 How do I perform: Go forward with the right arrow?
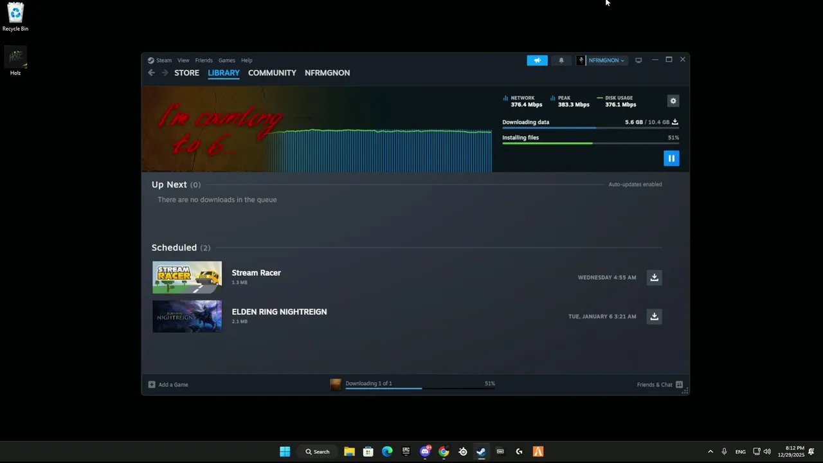(x=165, y=73)
